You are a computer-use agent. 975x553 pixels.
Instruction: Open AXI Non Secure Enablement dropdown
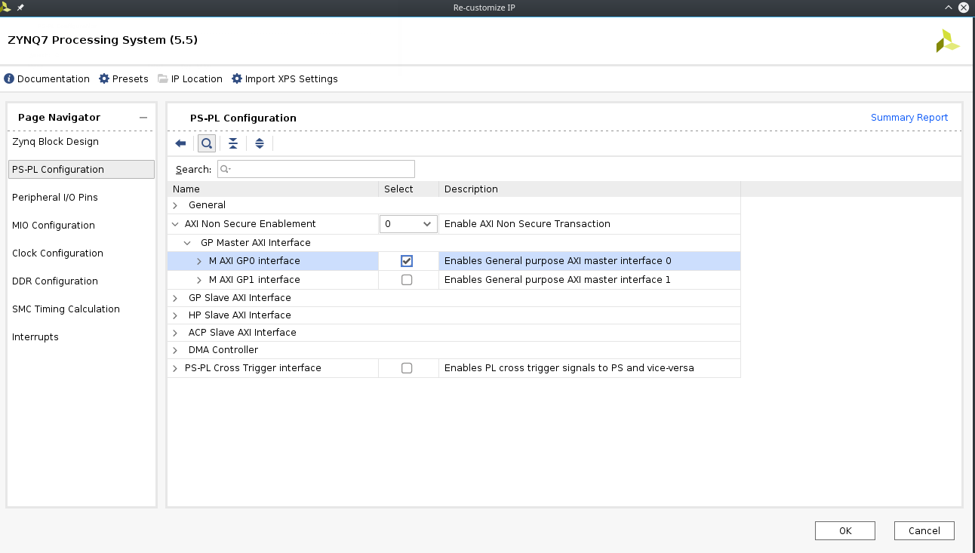tap(408, 224)
